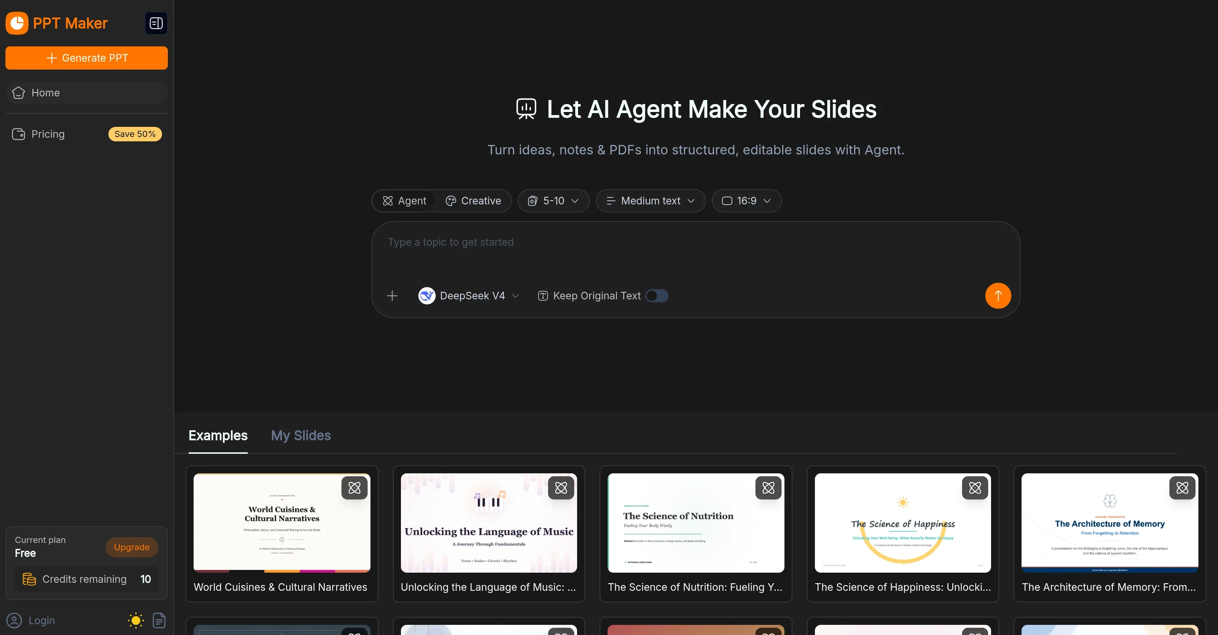Screen dimensions: 1218x635
Task: Click the DeepSeek whale logo
Action: tap(427, 296)
